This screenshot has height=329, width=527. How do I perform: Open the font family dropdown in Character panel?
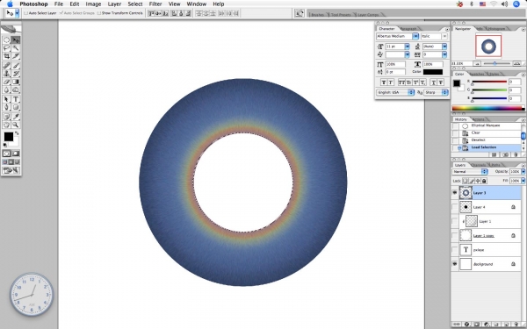click(415, 36)
